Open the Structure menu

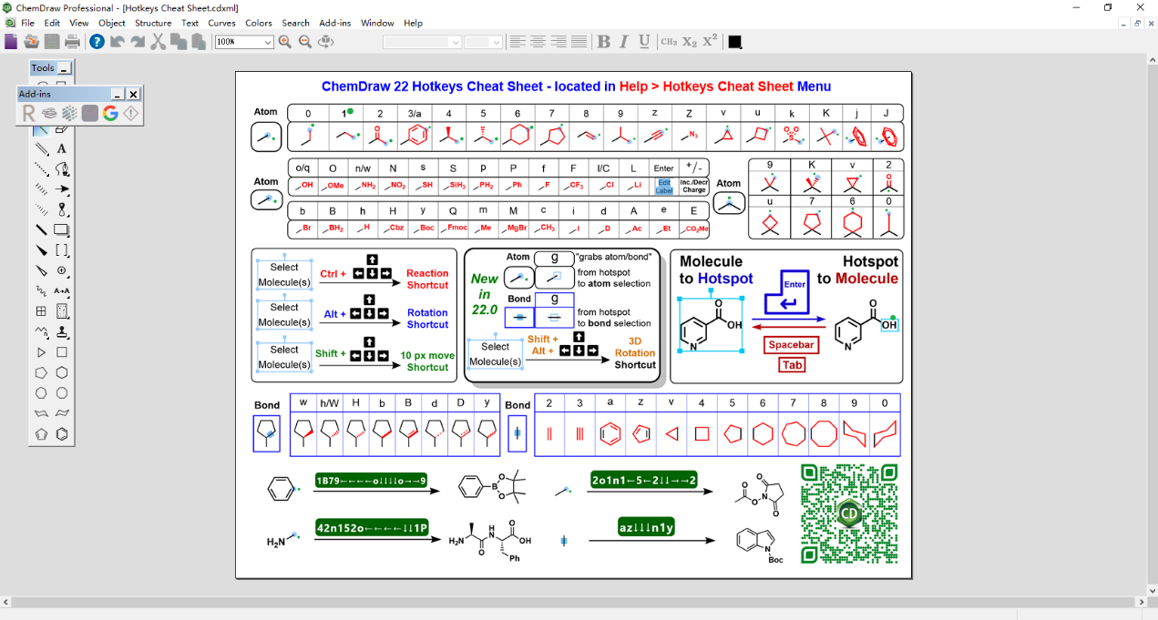152,23
